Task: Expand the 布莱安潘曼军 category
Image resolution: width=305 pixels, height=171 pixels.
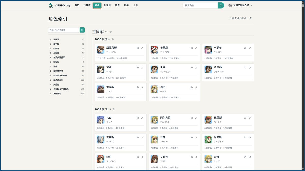Action: (x=50, y=58)
